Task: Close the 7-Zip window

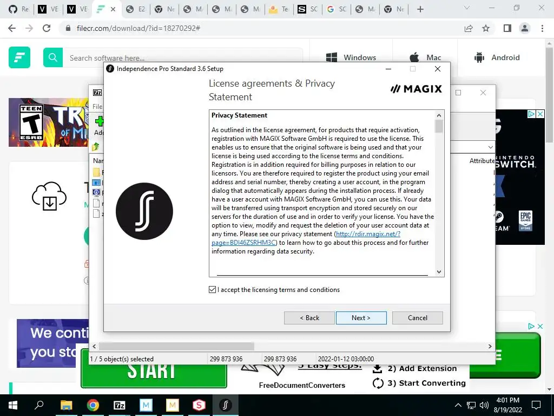Action: pyautogui.click(x=483, y=93)
